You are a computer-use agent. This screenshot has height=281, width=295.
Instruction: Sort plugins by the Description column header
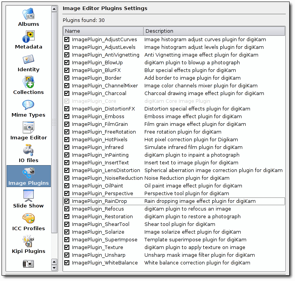click(x=214, y=31)
